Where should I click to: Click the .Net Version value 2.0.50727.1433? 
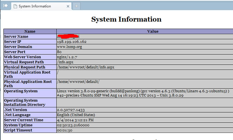point(71,110)
